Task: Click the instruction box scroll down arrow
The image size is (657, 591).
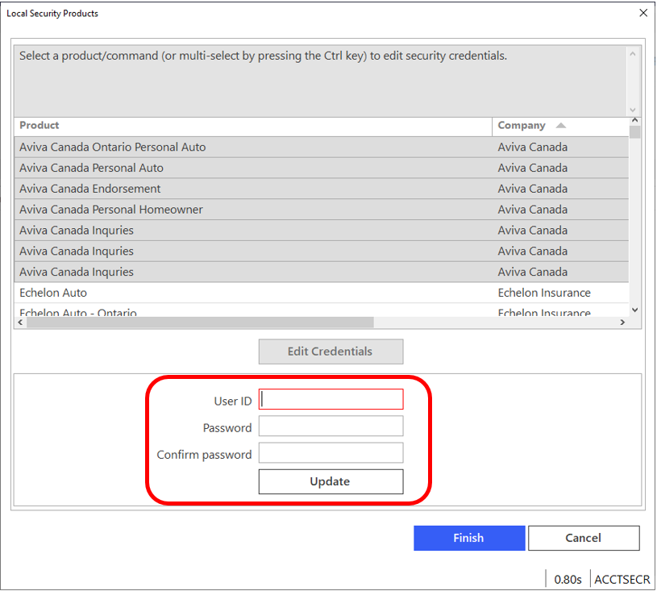Action: coord(633,110)
